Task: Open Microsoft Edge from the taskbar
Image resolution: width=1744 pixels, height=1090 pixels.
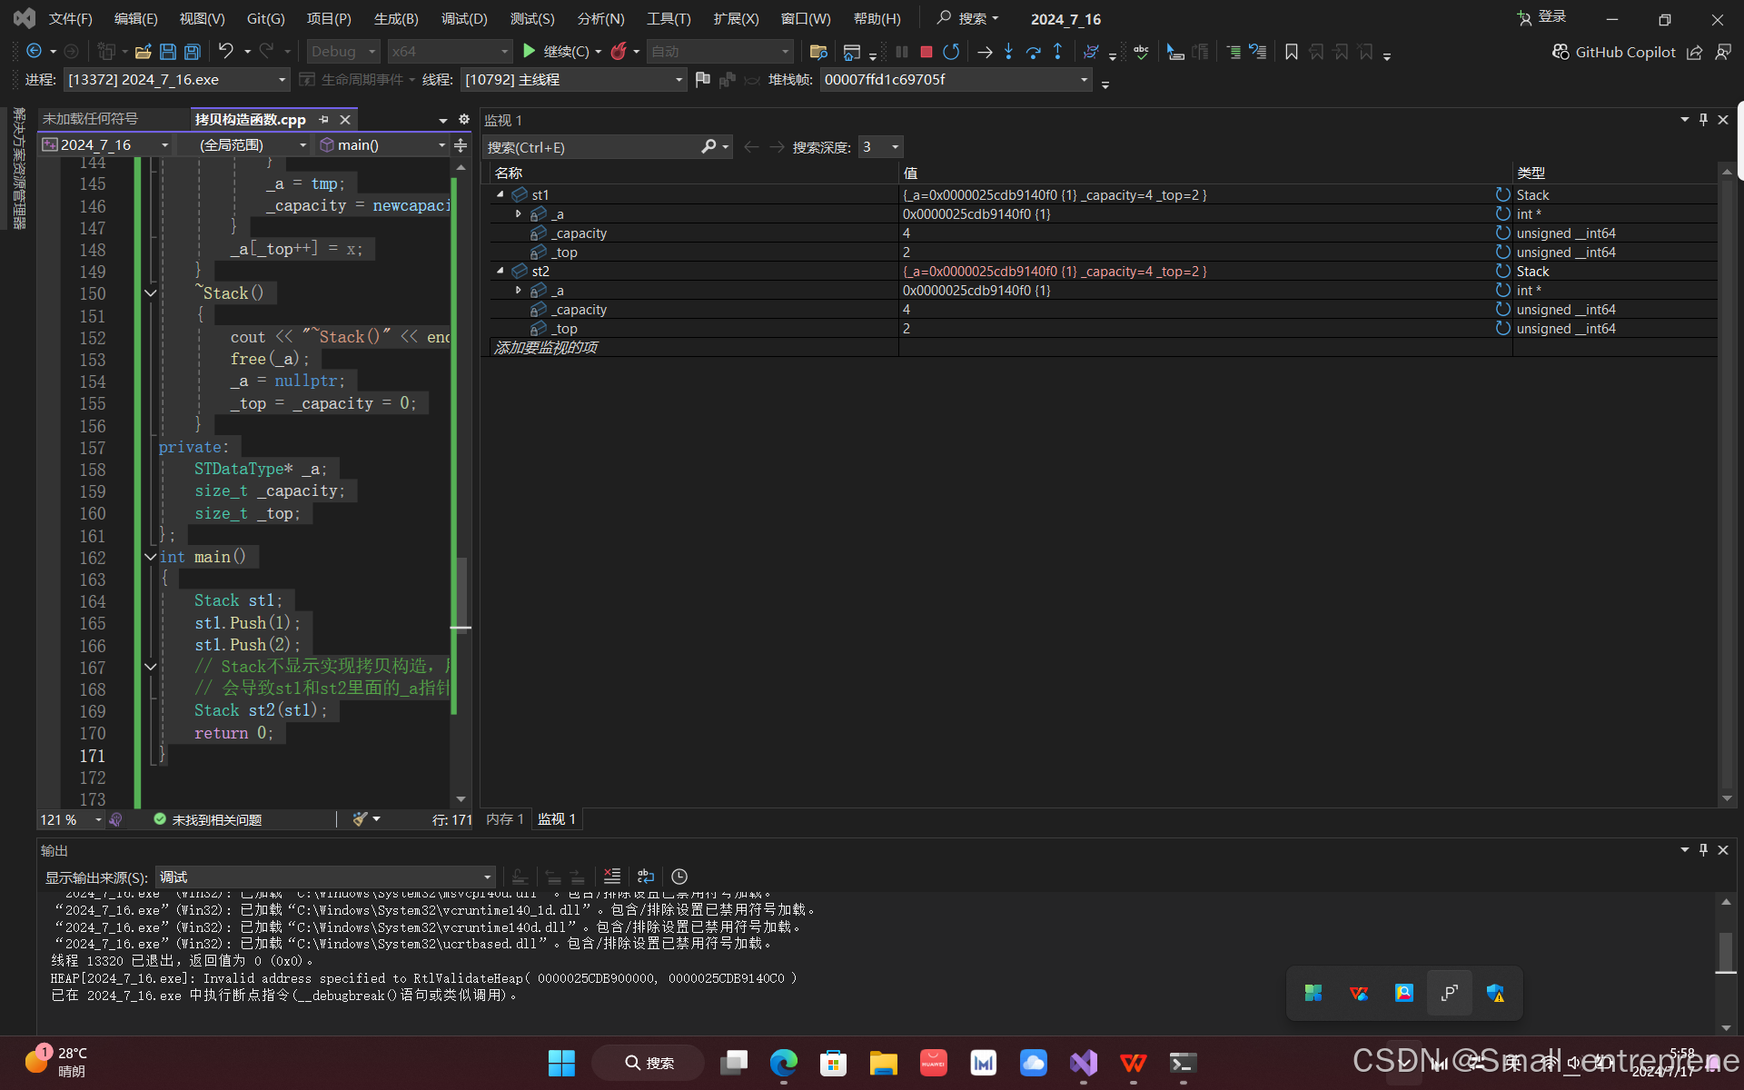Action: (783, 1062)
